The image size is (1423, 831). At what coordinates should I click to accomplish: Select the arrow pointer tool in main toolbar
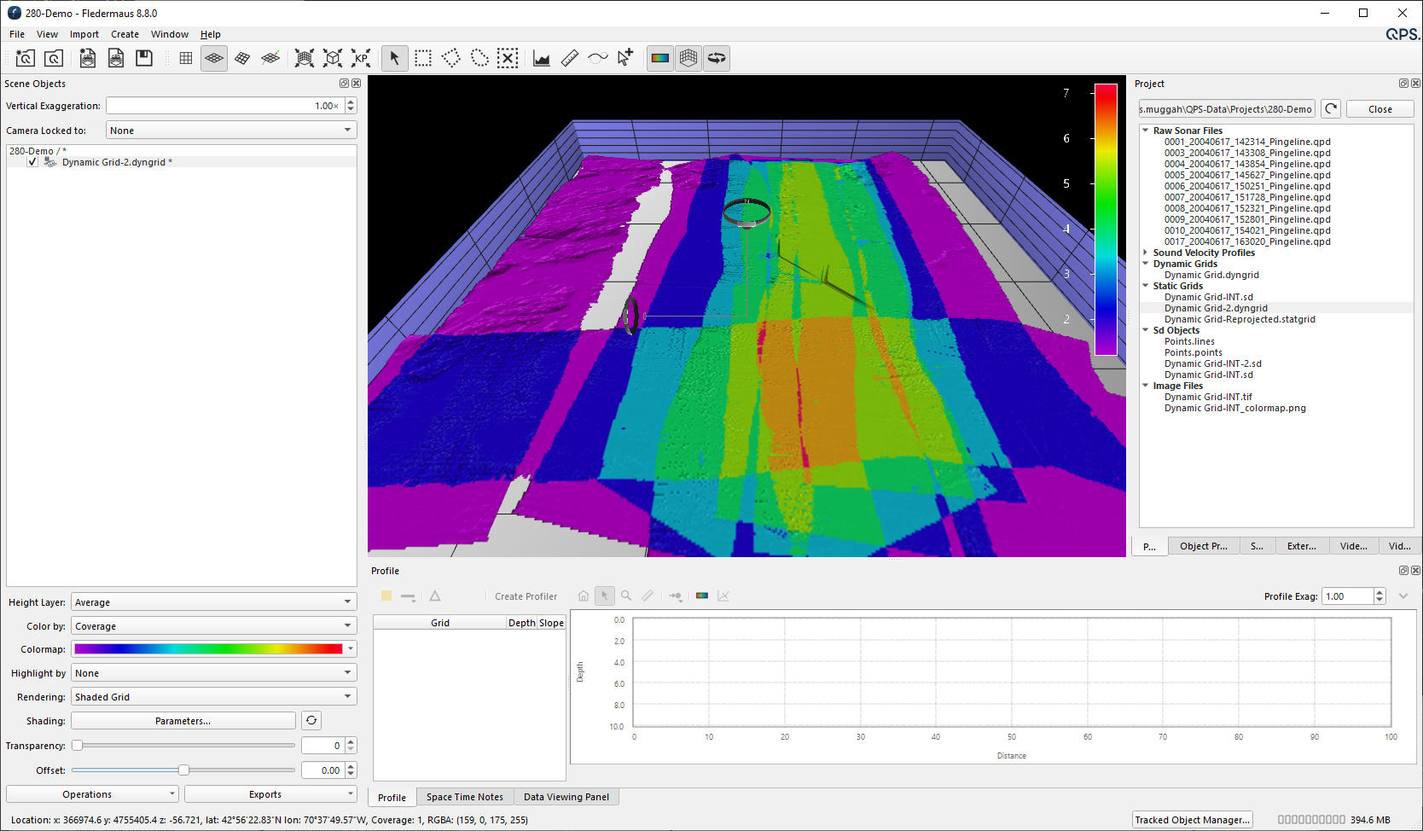click(x=394, y=58)
